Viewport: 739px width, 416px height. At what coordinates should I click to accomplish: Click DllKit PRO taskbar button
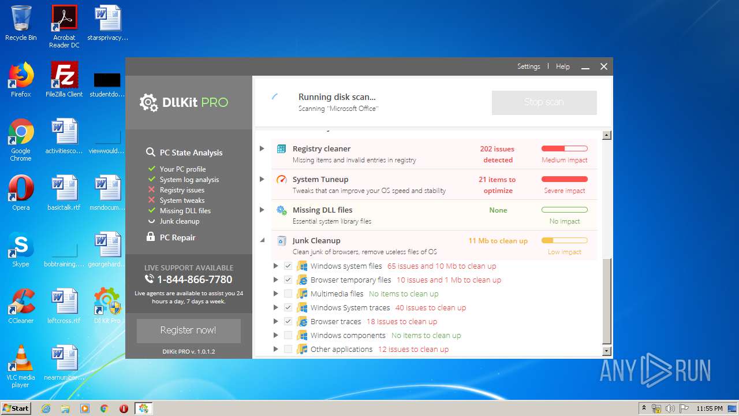143,408
